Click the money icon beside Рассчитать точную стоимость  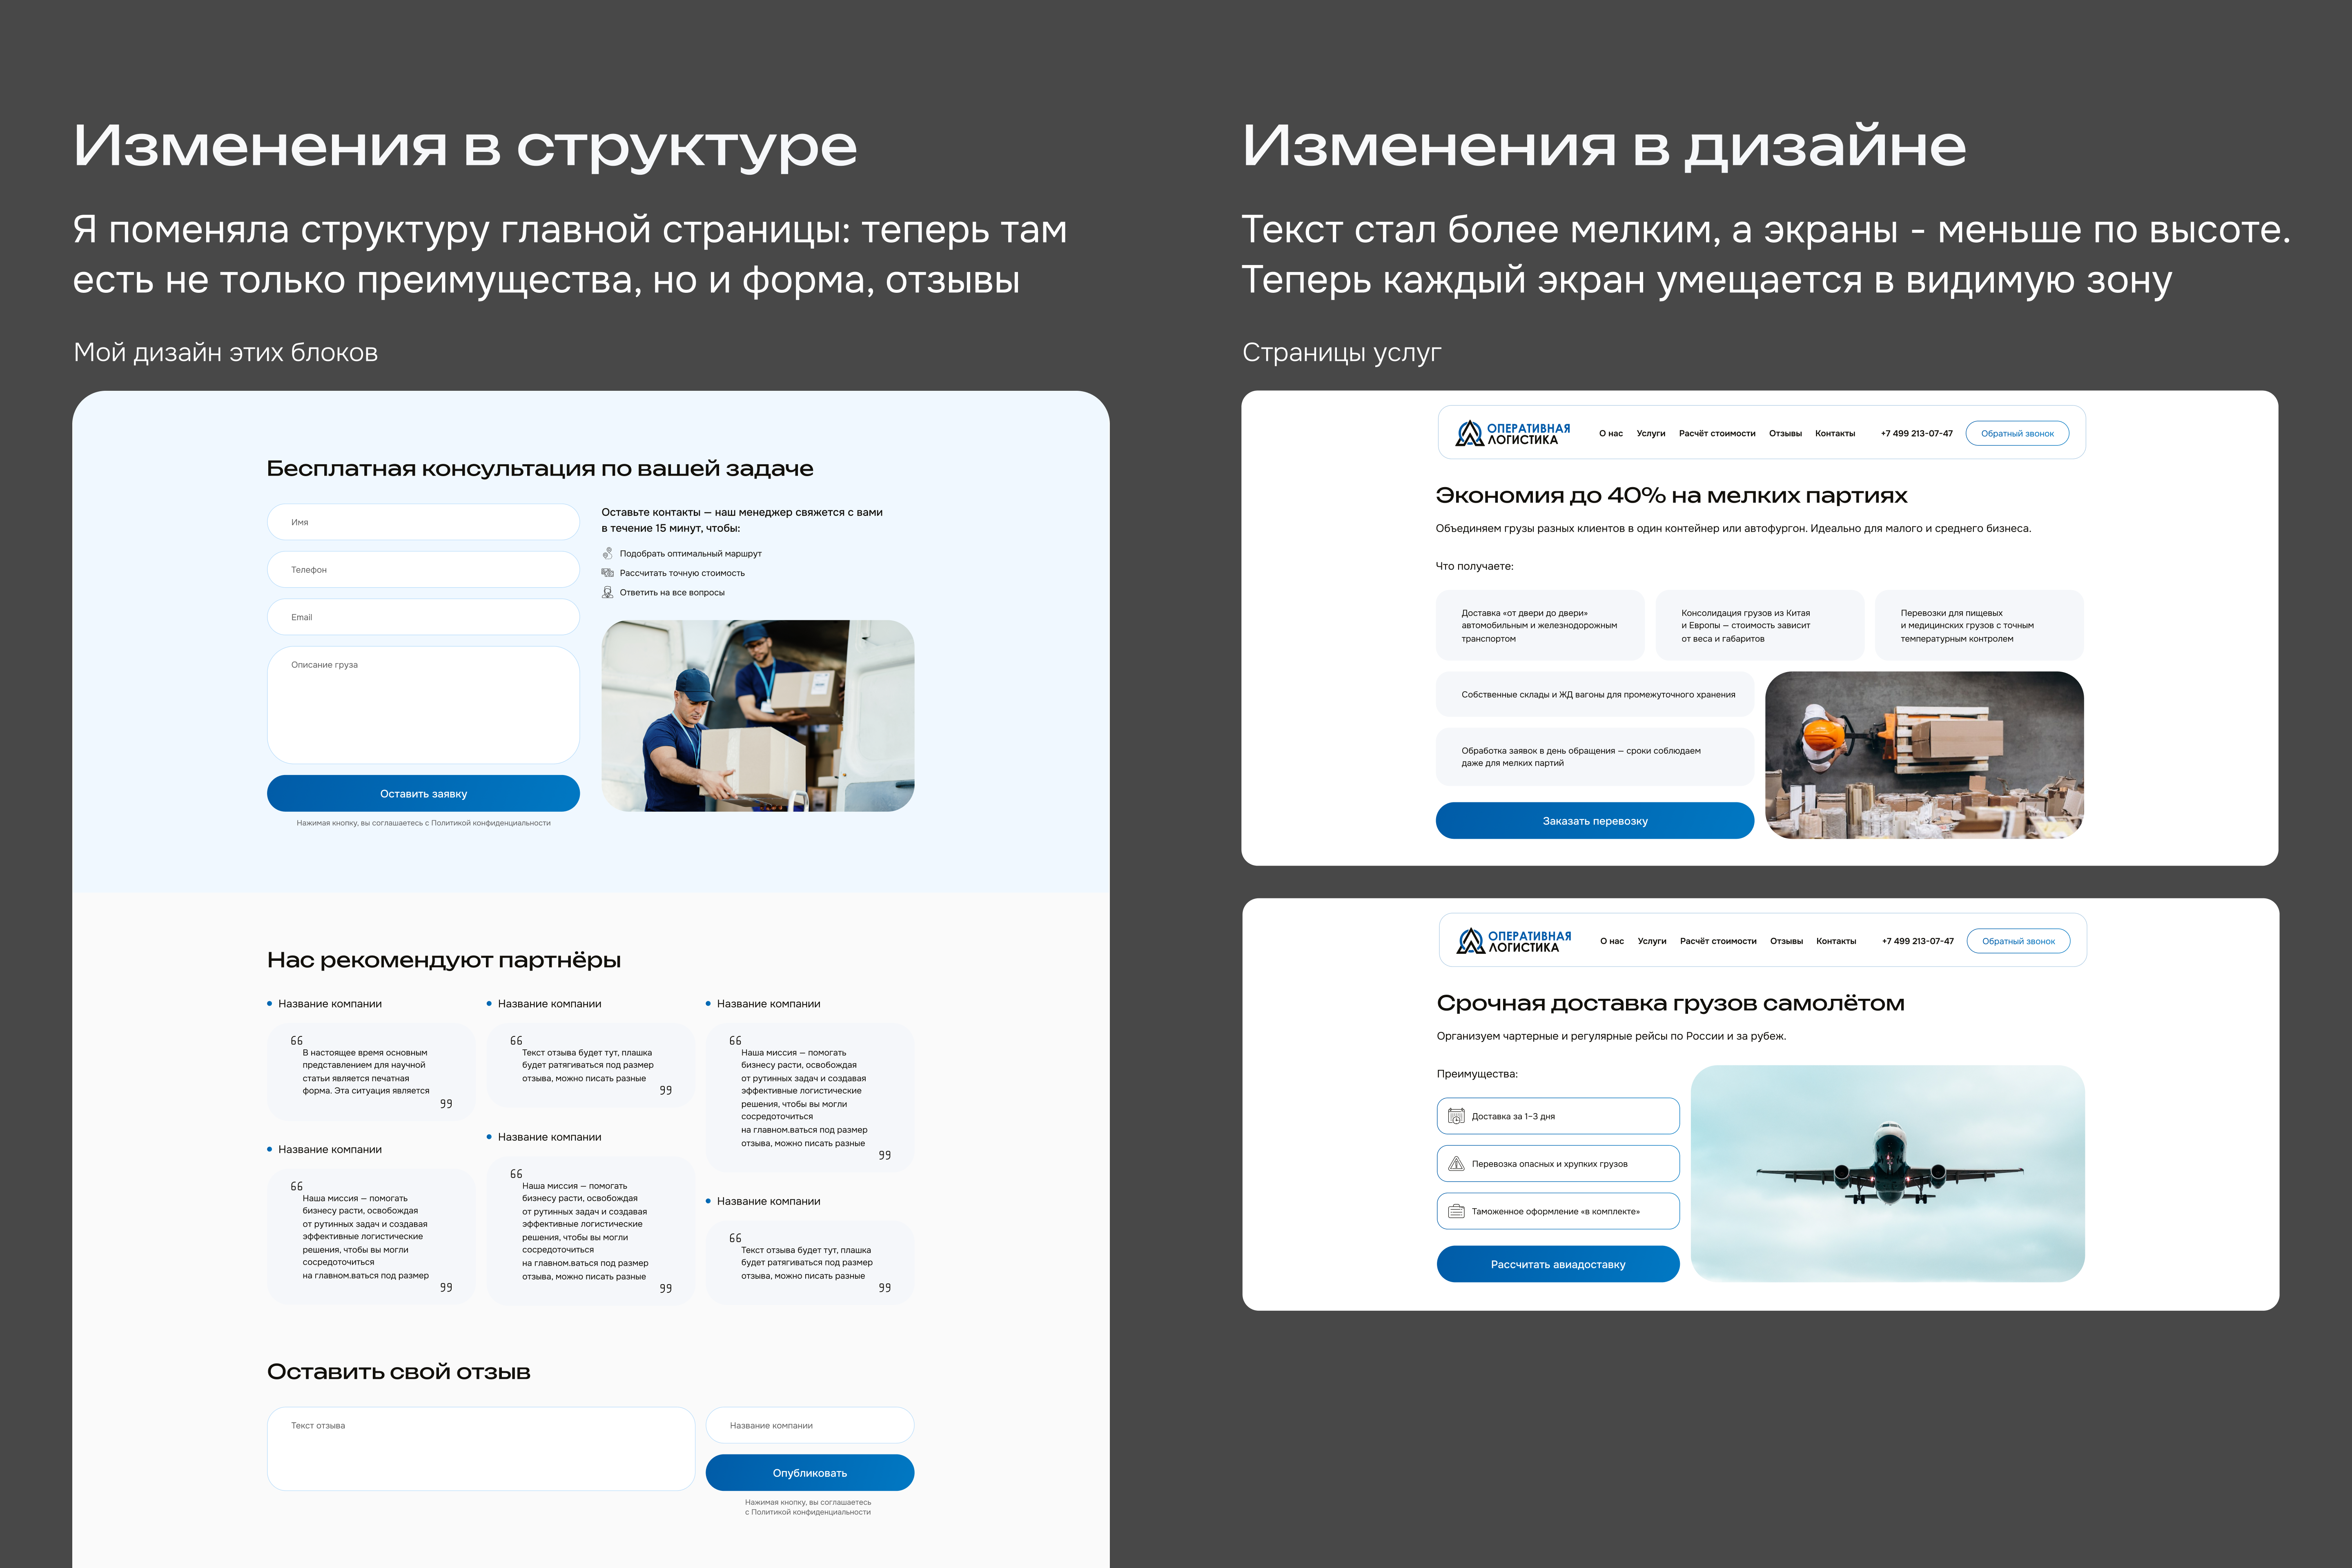coord(607,573)
